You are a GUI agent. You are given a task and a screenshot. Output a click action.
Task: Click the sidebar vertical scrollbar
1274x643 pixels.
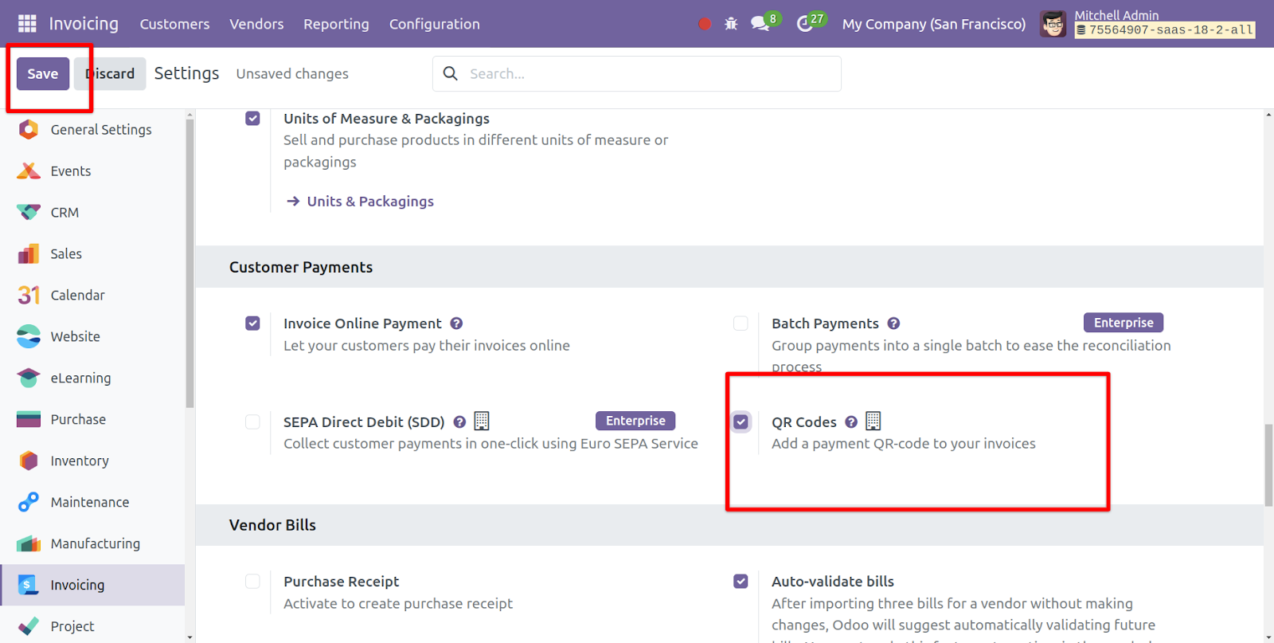190,263
